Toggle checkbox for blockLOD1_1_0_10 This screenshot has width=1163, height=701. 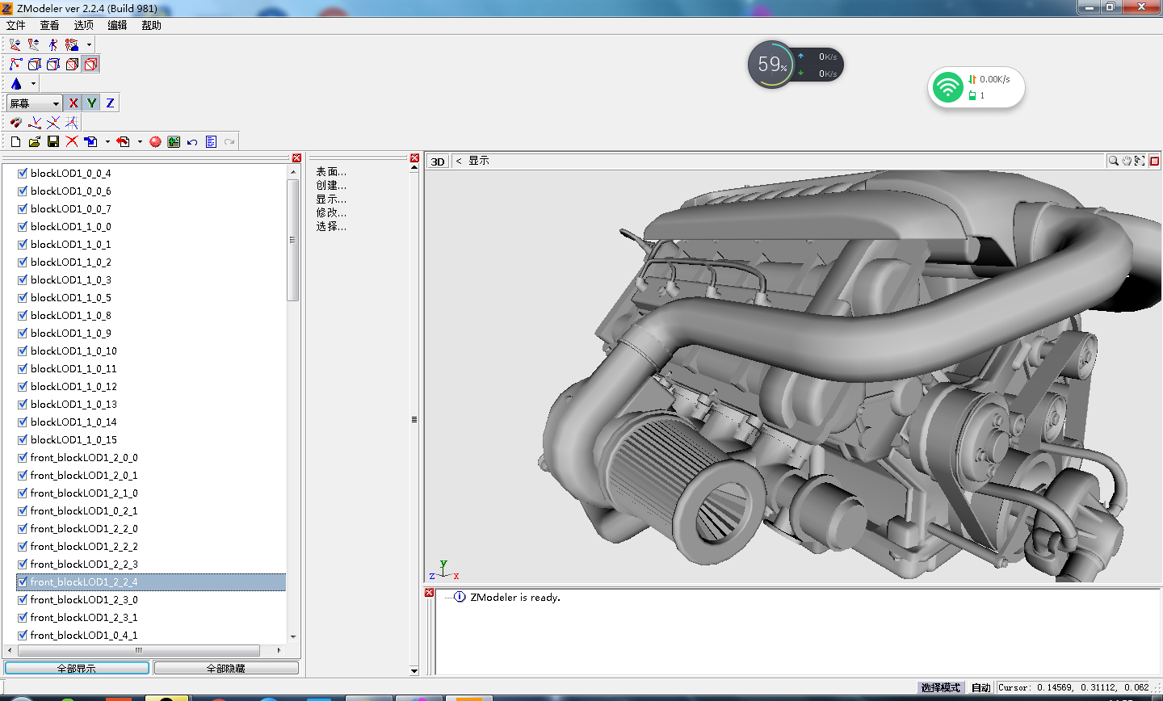[23, 350]
